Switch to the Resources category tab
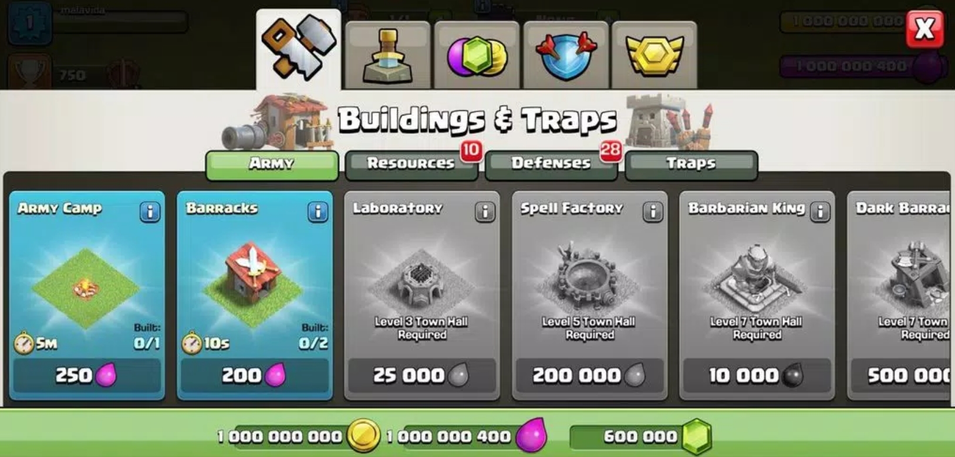Viewport: 955px width, 457px height. pos(411,165)
